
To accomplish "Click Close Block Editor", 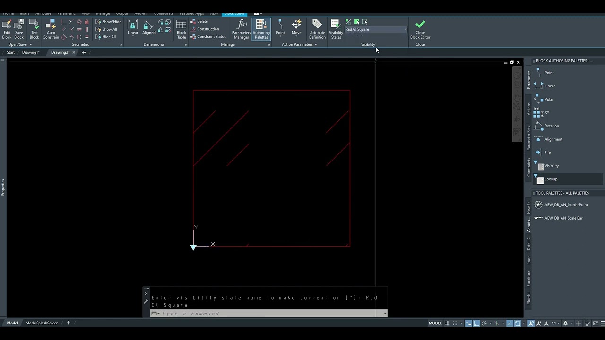I will pyautogui.click(x=420, y=29).
